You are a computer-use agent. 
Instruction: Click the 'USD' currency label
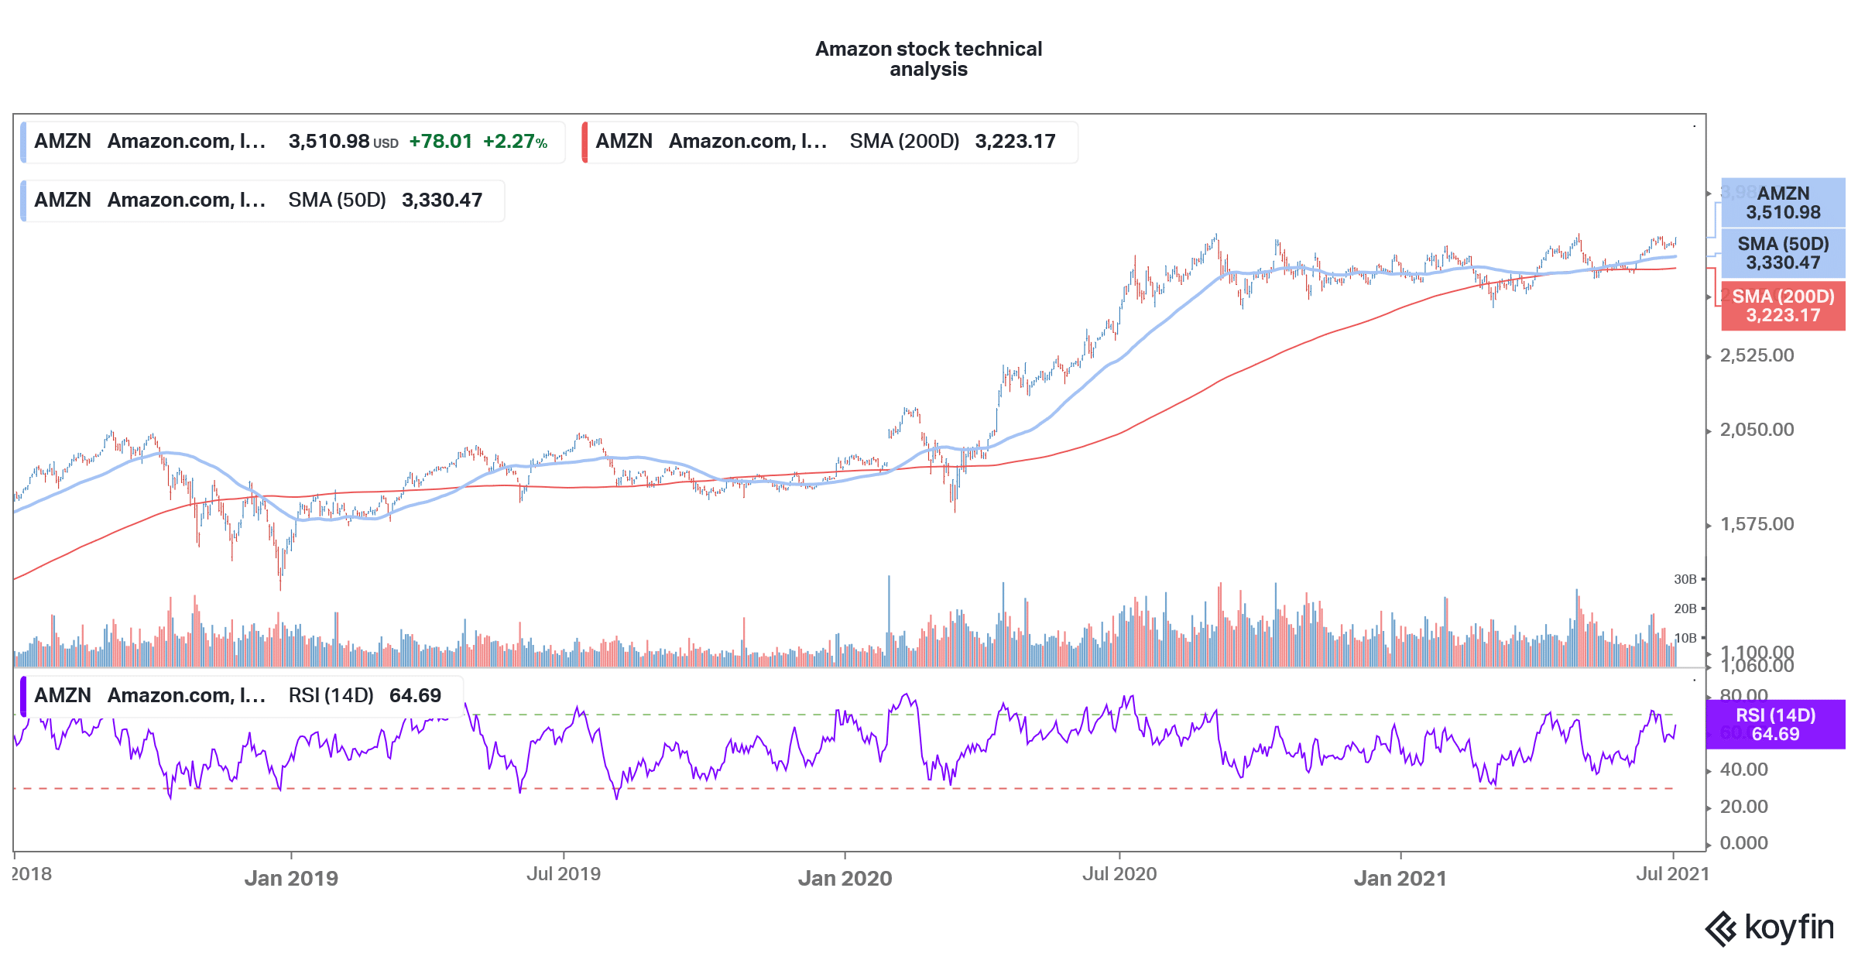point(386,144)
